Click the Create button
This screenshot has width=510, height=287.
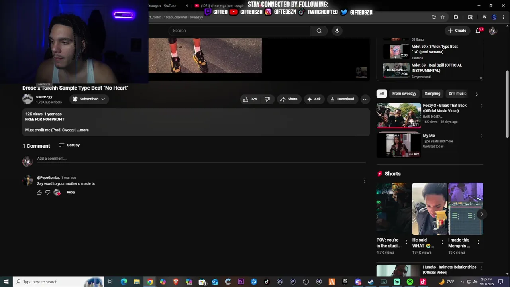coord(457,31)
